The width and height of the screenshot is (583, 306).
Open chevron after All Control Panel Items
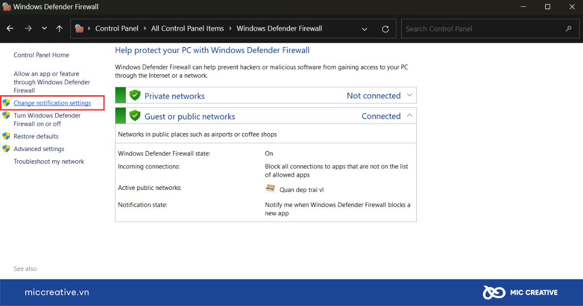230,29
